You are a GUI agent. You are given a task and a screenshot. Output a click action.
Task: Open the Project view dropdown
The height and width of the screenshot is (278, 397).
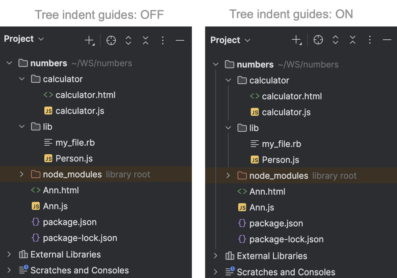point(42,39)
